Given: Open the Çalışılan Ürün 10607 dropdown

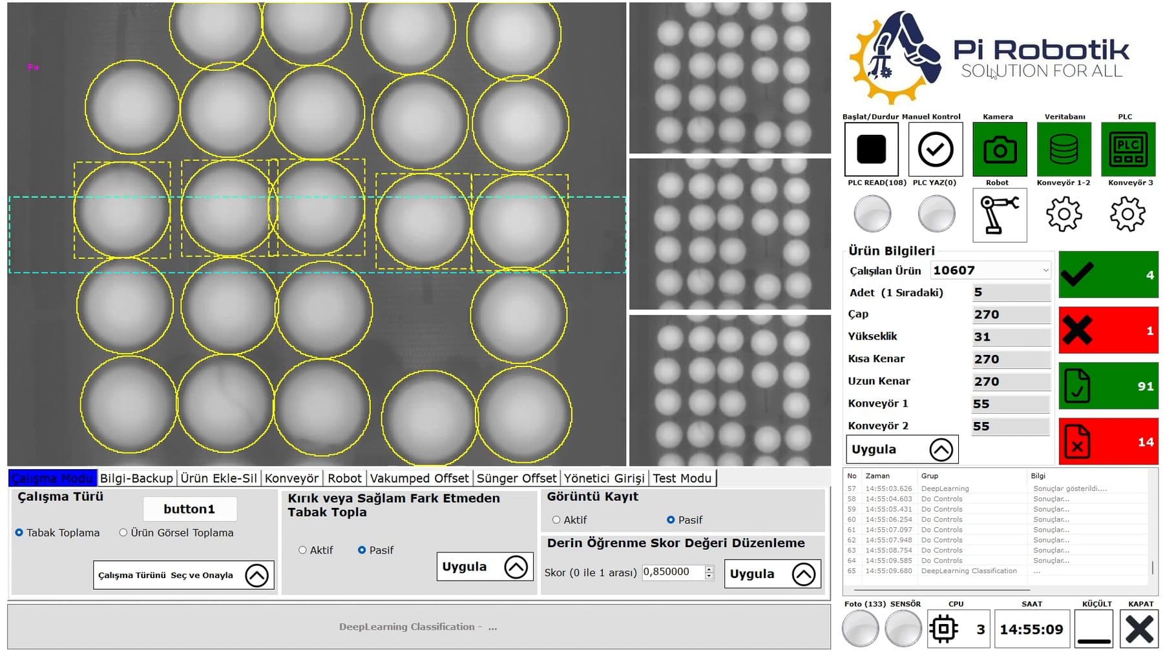Looking at the screenshot, I should pos(990,270).
